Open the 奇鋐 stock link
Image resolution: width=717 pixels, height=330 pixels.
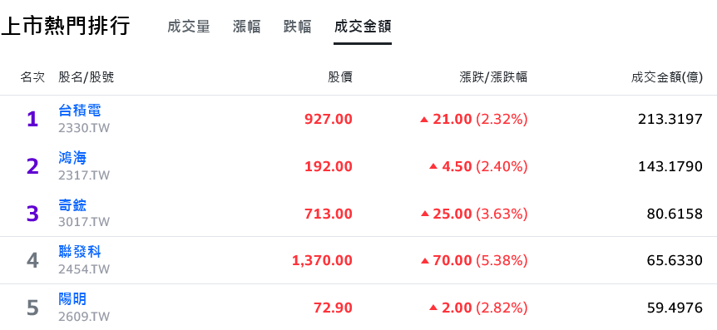point(72,205)
